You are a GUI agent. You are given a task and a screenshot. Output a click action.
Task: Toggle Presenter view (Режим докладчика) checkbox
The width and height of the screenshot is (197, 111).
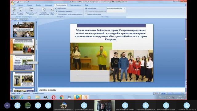point(86,14)
